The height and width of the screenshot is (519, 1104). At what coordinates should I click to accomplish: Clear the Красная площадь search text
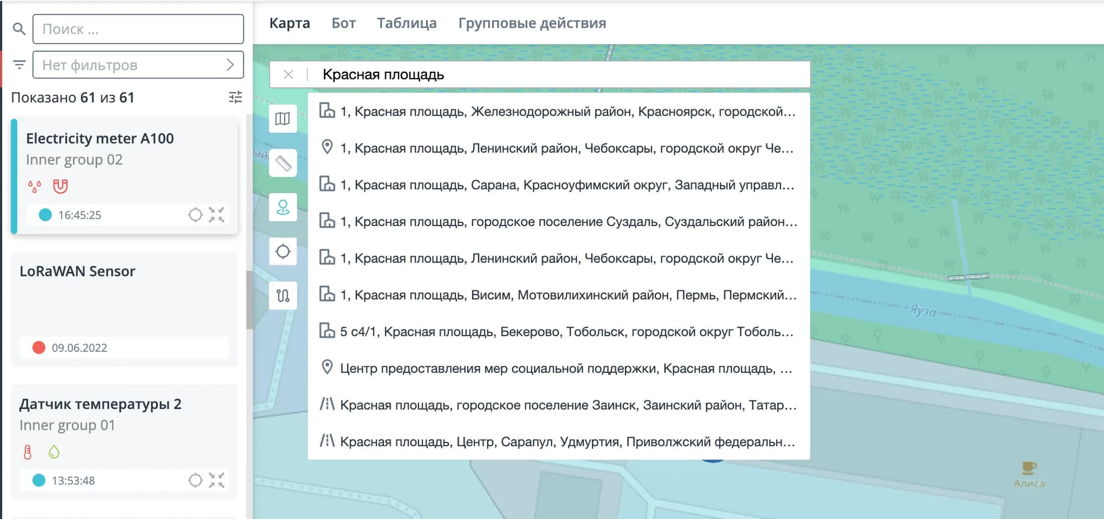(288, 74)
